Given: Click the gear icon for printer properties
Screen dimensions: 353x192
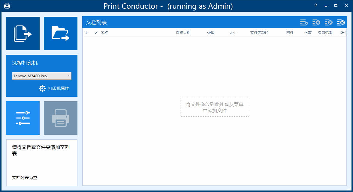Looking at the screenshot, I should point(42,88).
